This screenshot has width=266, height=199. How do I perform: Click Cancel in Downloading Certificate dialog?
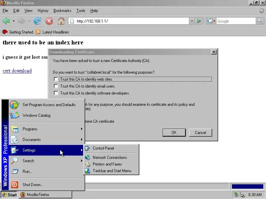[x=200, y=132]
